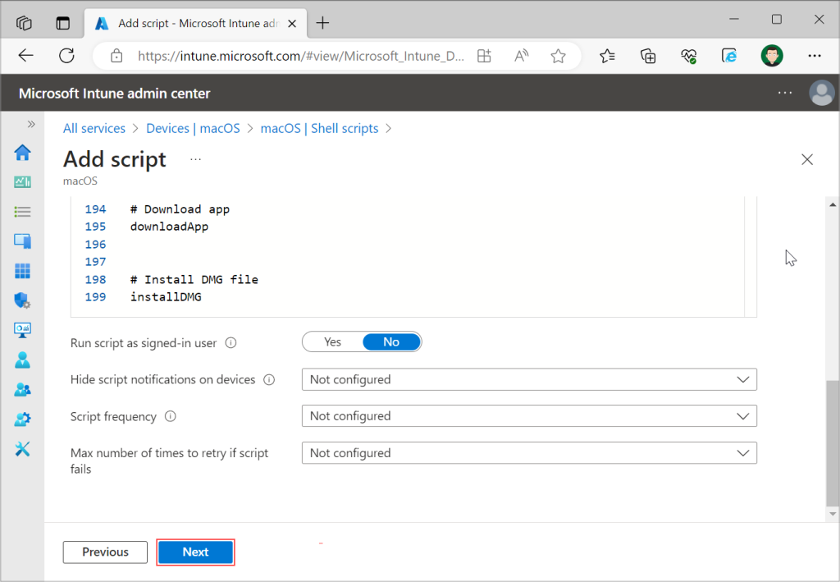Screen dimensions: 840x582
Task: Show info for Hide script notifications
Action: (269, 380)
